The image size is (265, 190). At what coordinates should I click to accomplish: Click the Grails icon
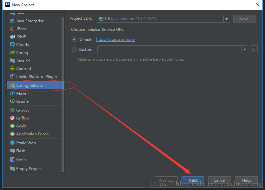pos(12,126)
